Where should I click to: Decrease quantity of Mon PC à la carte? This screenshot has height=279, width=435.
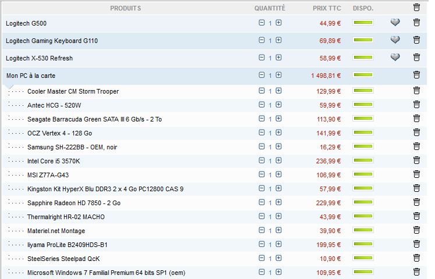[x=261, y=76]
